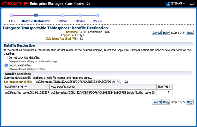The width and height of the screenshot is (197, 127).
Task: Click the Datafile Locations section heading
Action: tap(18, 74)
